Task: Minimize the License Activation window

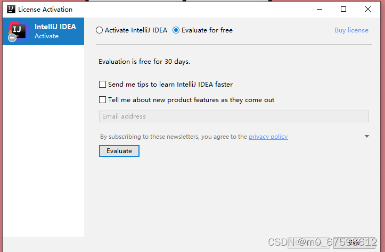Action: pos(320,9)
